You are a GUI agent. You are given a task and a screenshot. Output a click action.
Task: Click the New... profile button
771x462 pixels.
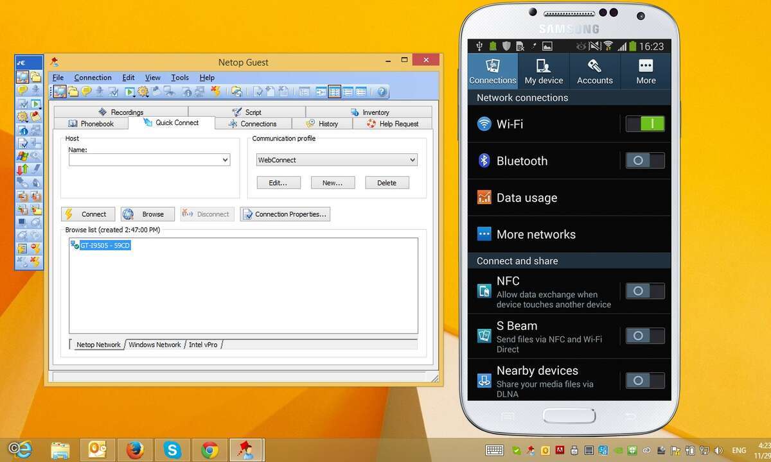pyautogui.click(x=333, y=183)
